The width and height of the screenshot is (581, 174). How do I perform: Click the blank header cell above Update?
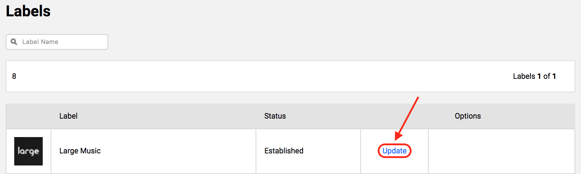pos(394,116)
